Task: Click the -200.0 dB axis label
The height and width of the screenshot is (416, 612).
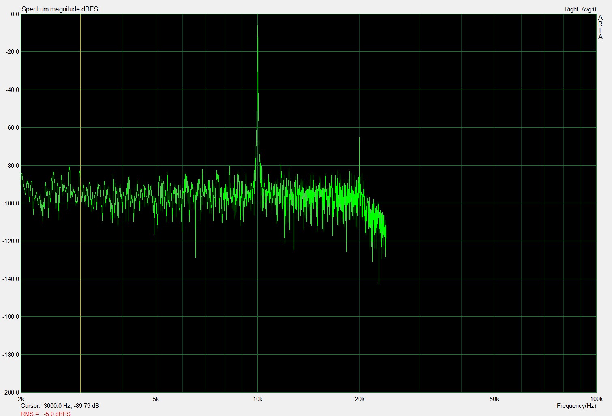Action: click(11, 392)
